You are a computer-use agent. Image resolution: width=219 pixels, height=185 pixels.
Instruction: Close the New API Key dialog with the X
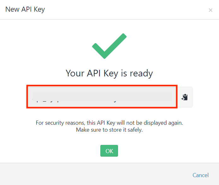(x=210, y=10)
